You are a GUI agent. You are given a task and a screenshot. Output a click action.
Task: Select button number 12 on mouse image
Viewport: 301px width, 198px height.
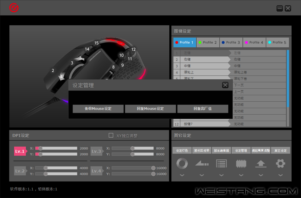[x=133, y=49]
